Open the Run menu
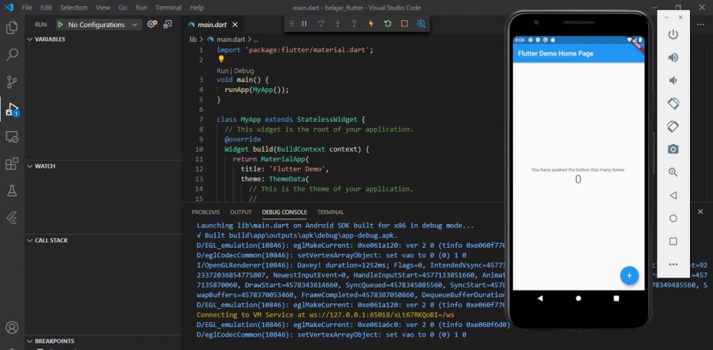The height and width of the screenshot is (350, 713). 141,8
